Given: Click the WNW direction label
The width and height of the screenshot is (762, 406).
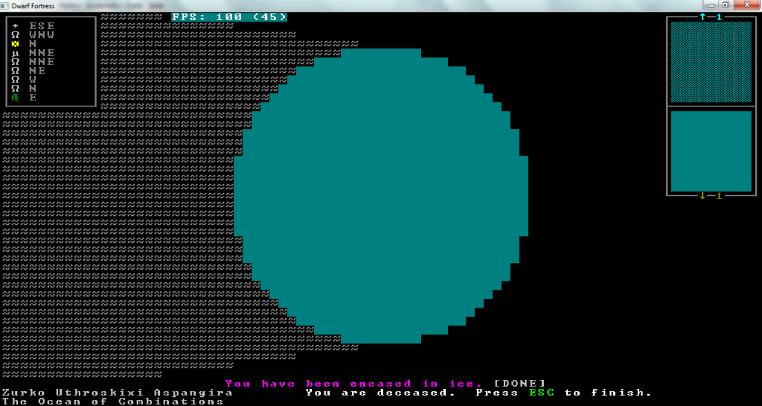Looking at the screenshot, I should pos(42,35).
